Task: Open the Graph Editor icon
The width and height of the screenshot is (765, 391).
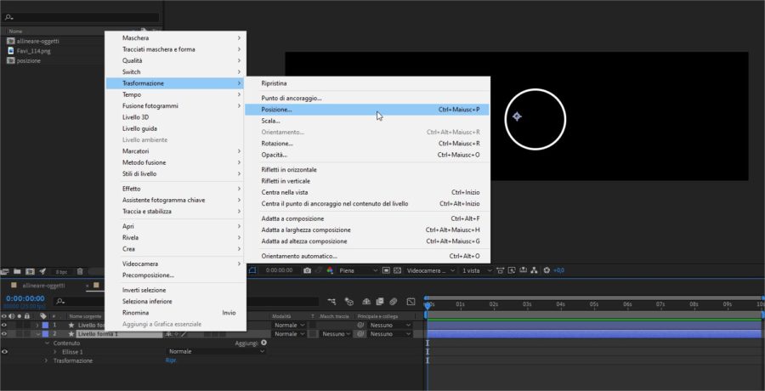Action: [x=411, y=302]
